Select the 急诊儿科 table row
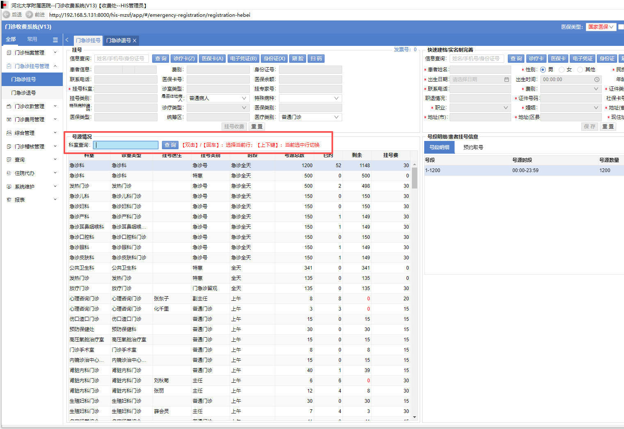The image size is (624, 429). coord(240,196)
